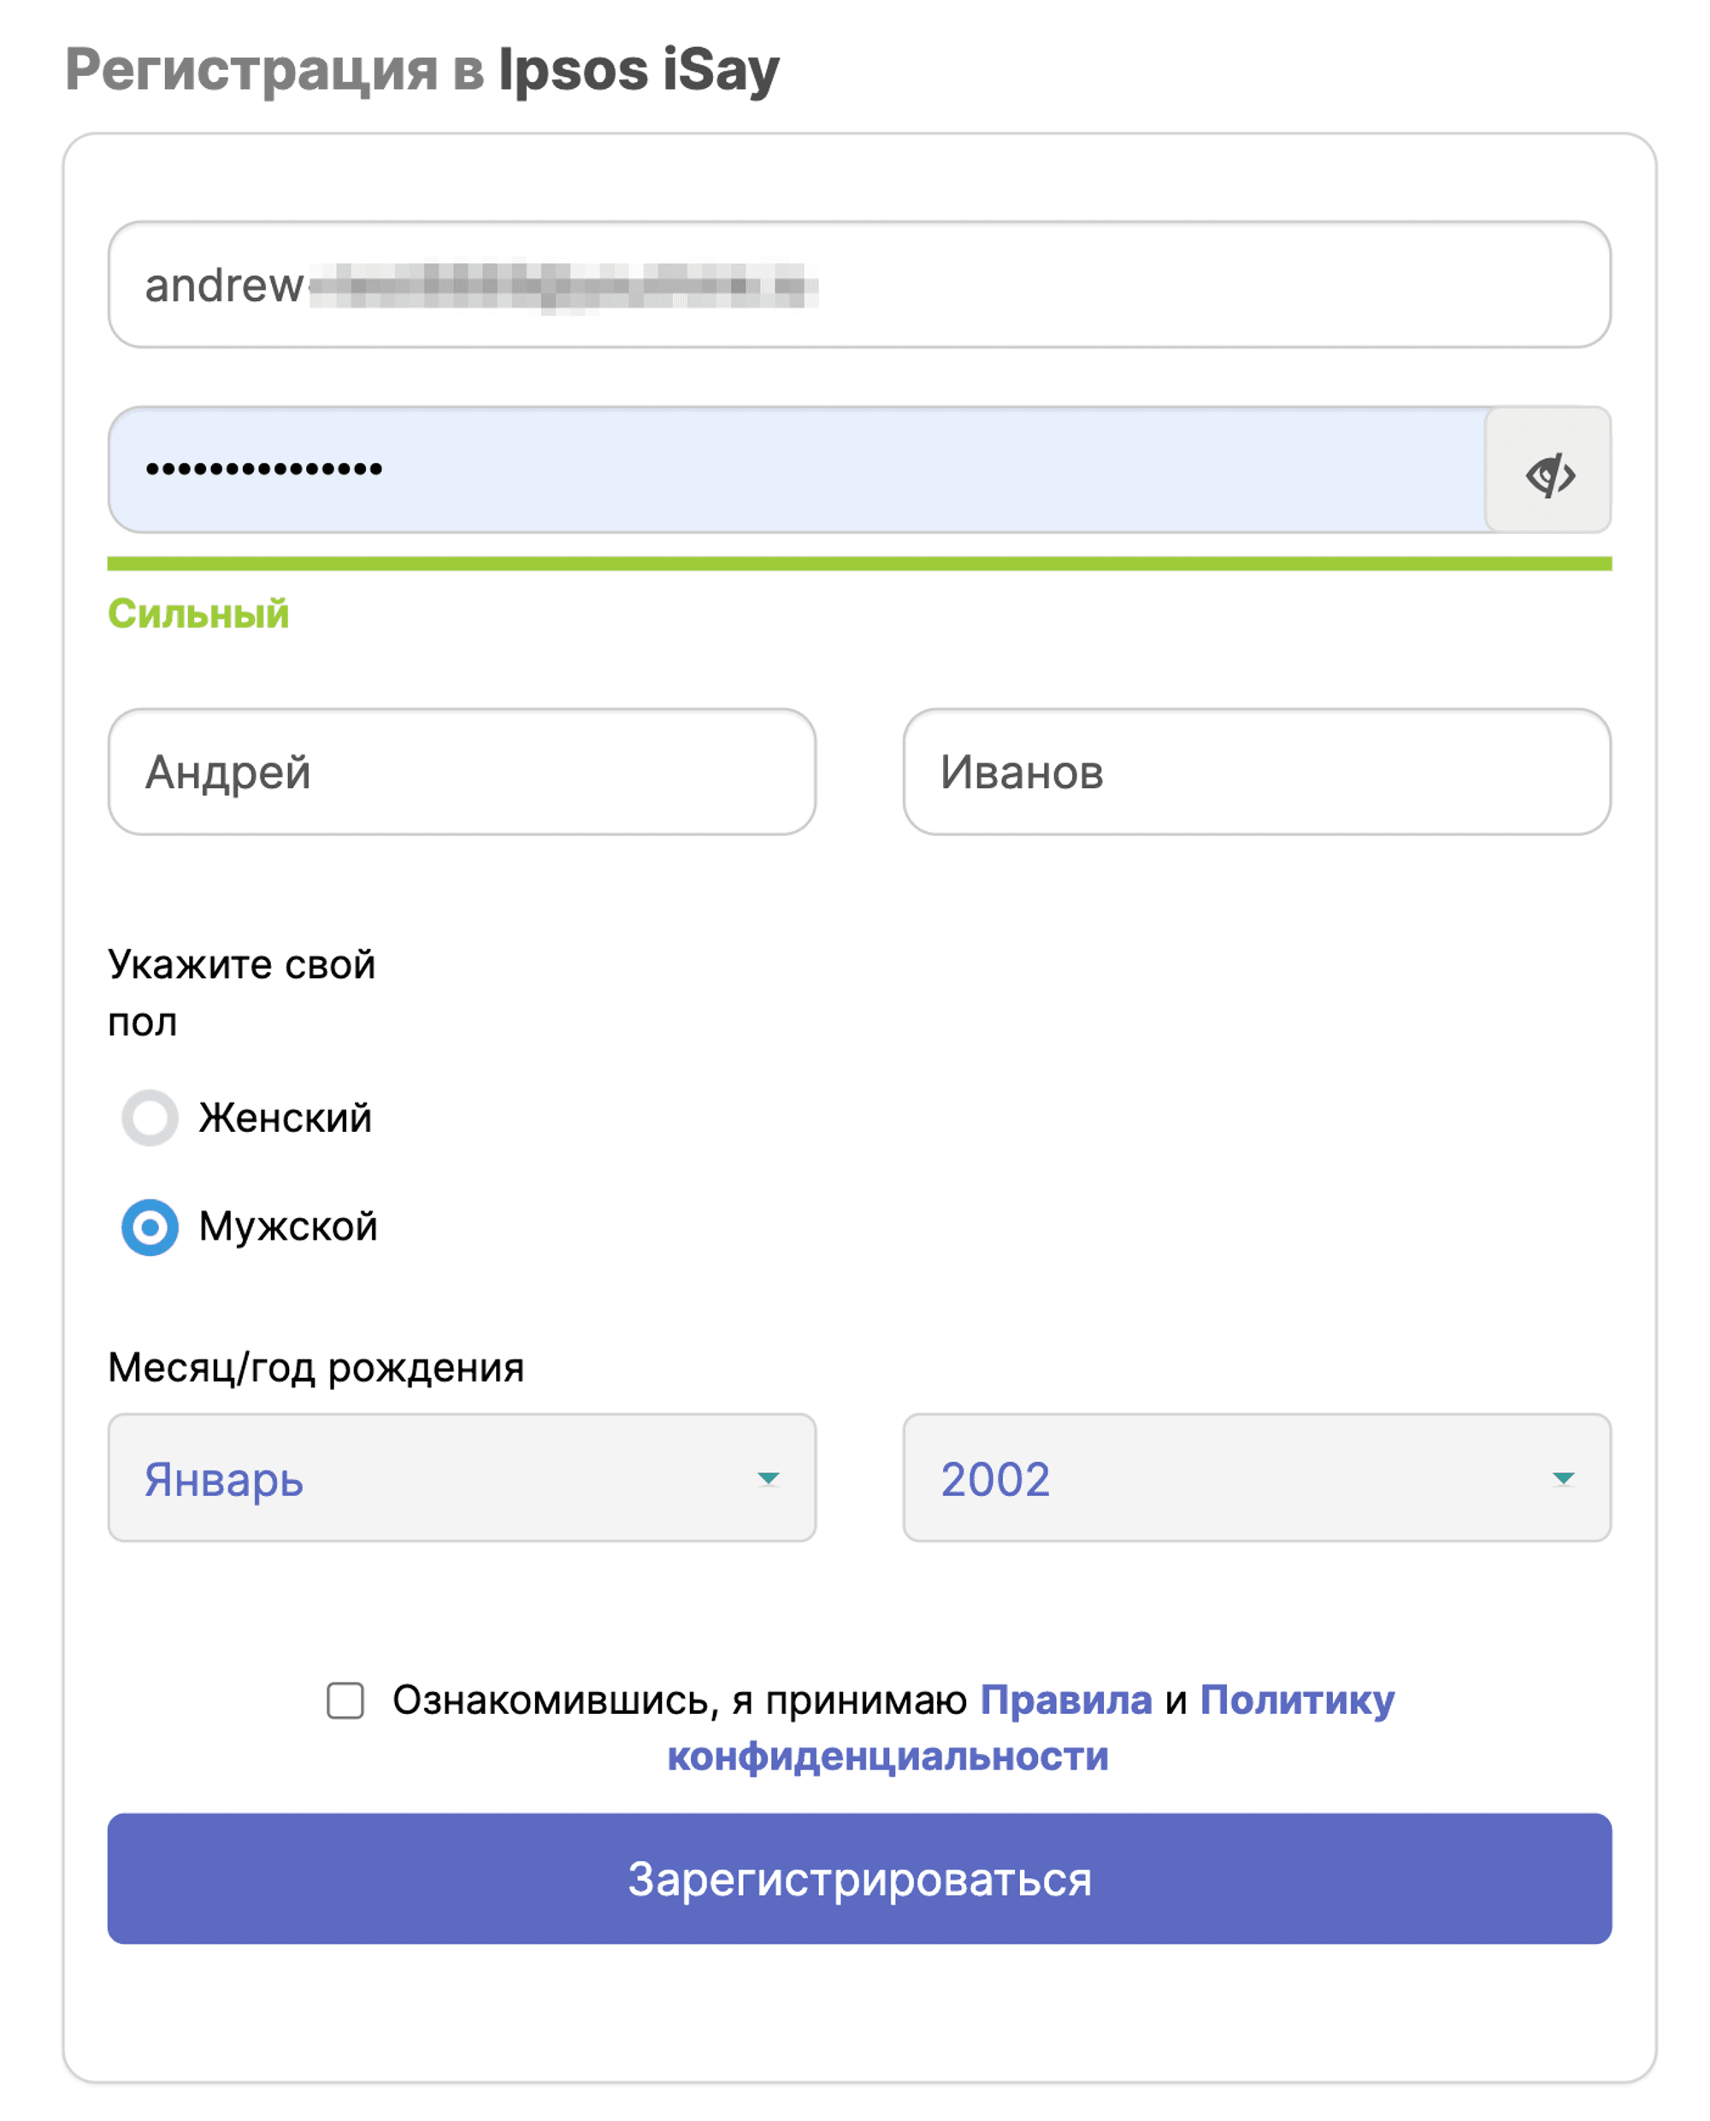
Task: Click the arrow on the month selector
Action: pyautogui.click(x=769, y=1478)
